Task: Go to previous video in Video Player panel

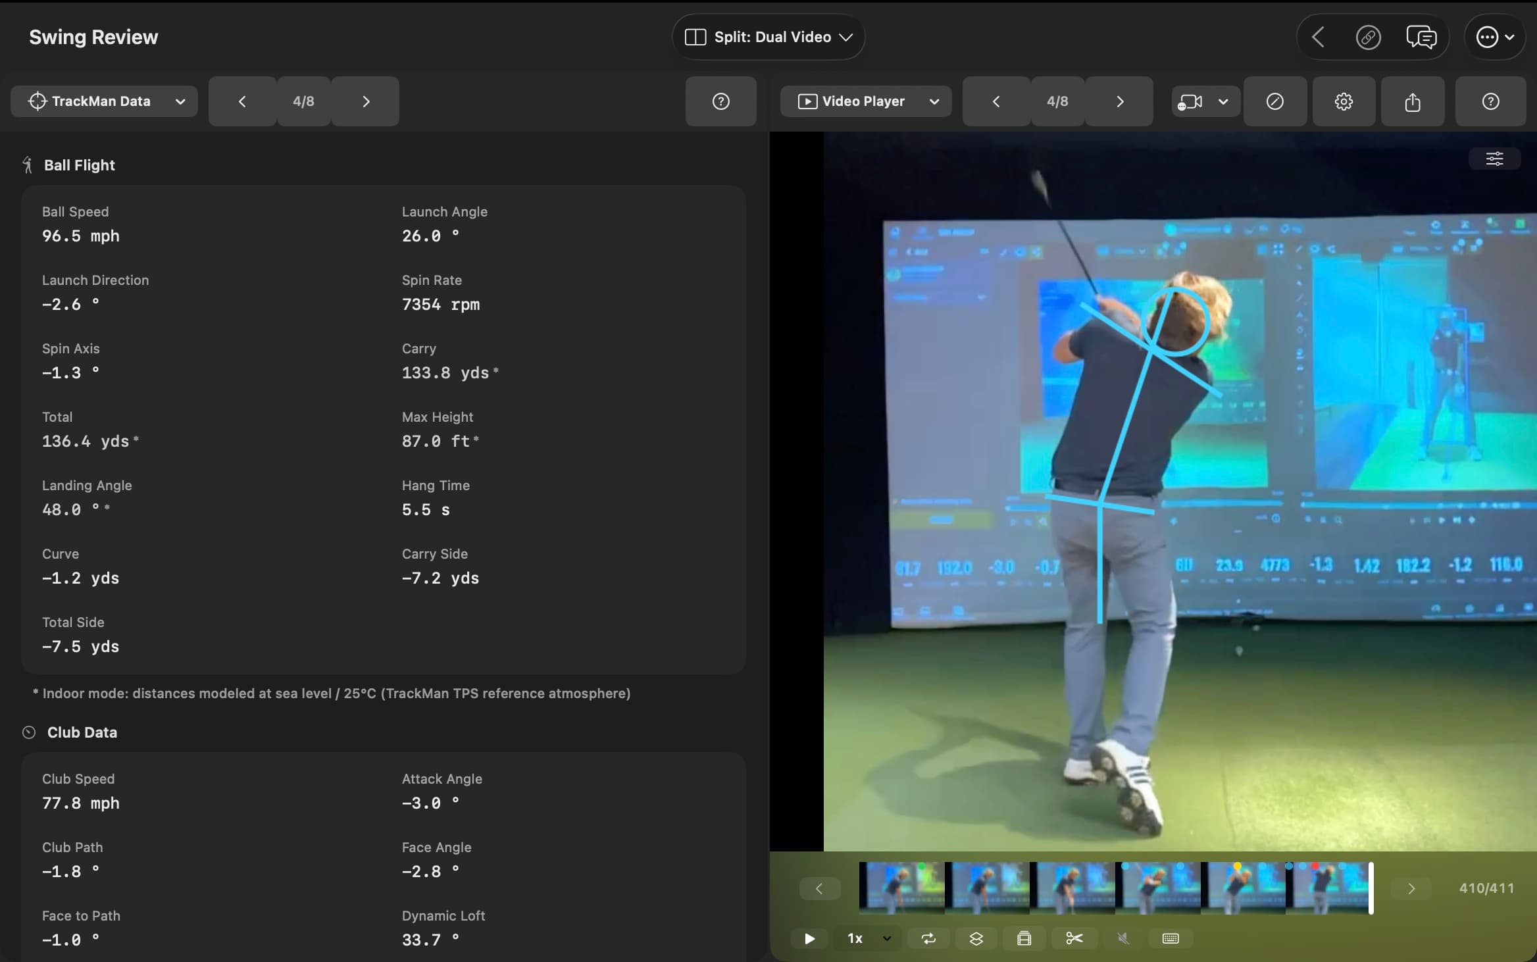Action: [x=996, y=101]
